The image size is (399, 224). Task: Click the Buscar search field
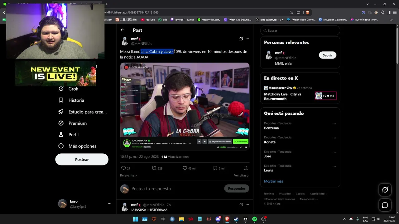point(300,30)
